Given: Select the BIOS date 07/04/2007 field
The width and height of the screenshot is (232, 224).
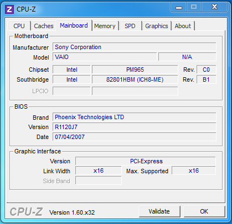Looking at the screenshot, I should 135,137.
